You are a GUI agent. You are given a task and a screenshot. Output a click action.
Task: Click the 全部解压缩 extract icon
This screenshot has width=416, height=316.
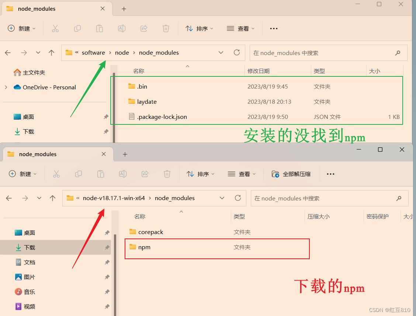coord(291,174)
